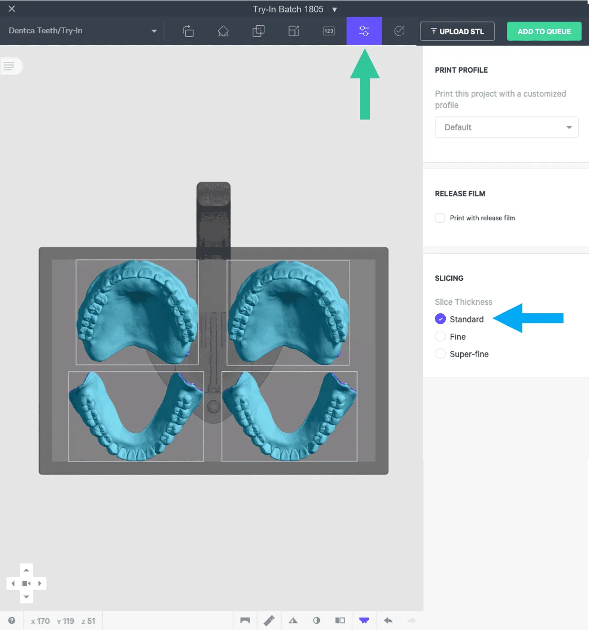Click the UPLOAD STL button

(x=457, y=31)
